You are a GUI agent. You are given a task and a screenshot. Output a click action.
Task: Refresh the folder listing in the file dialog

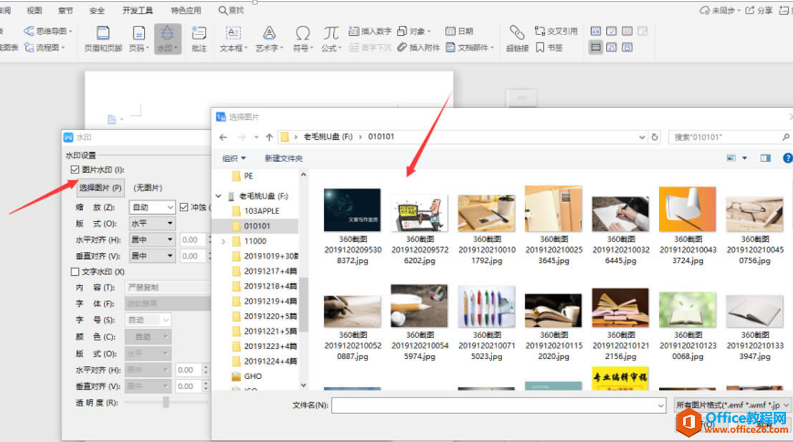click(x=655, y=137)
